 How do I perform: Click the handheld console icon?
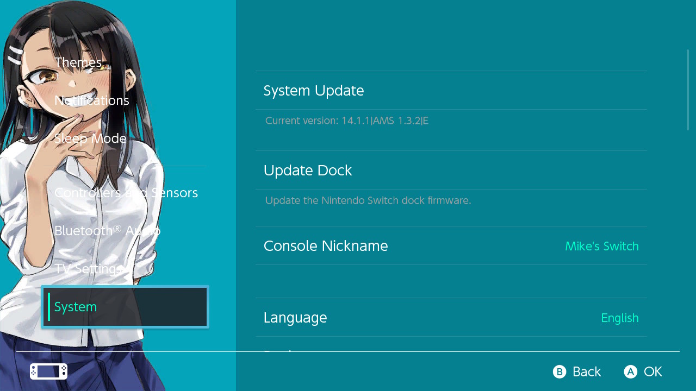[x=49, y=371]
